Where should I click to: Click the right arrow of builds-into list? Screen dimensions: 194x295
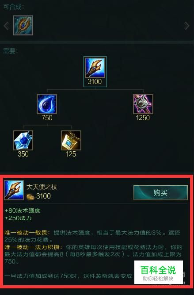tap(186, 26)
